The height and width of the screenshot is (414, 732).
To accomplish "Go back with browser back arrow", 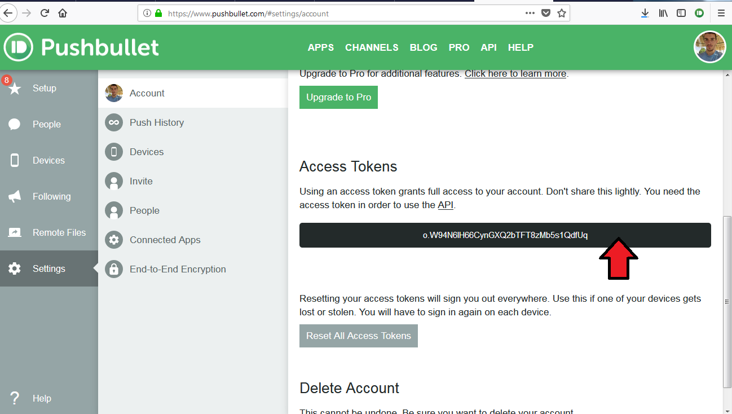I will (x=8, y=13).
